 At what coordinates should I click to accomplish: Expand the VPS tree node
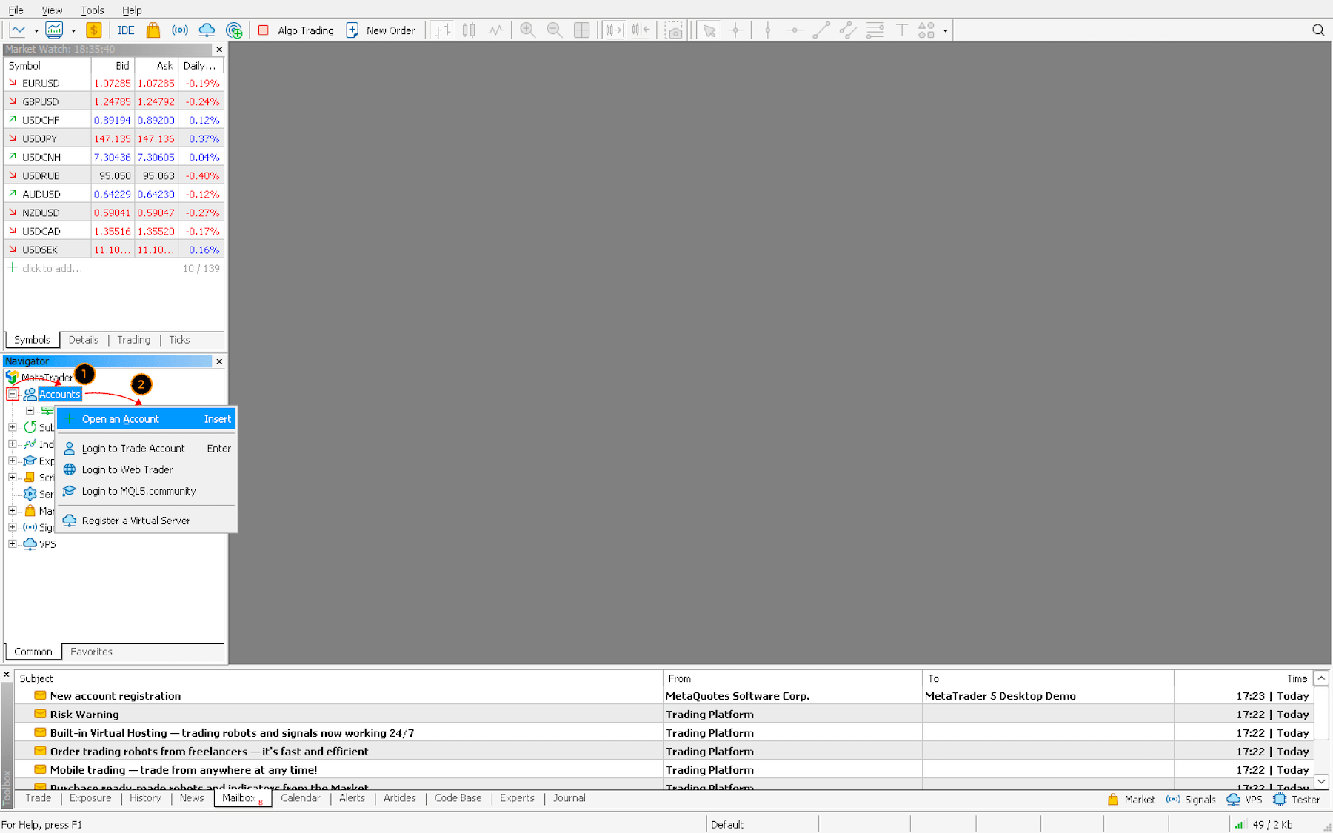pyautogui.click(x=13, y=543)
